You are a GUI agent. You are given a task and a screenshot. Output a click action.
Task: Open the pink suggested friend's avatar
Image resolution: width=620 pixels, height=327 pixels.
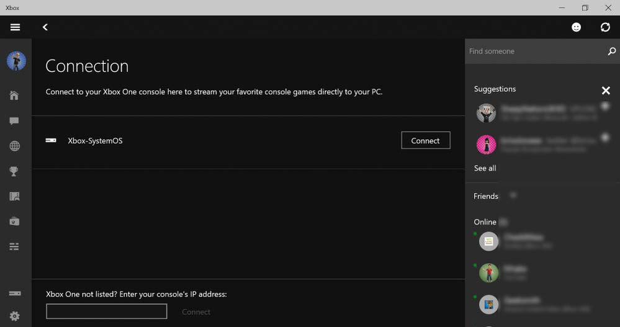486,145
